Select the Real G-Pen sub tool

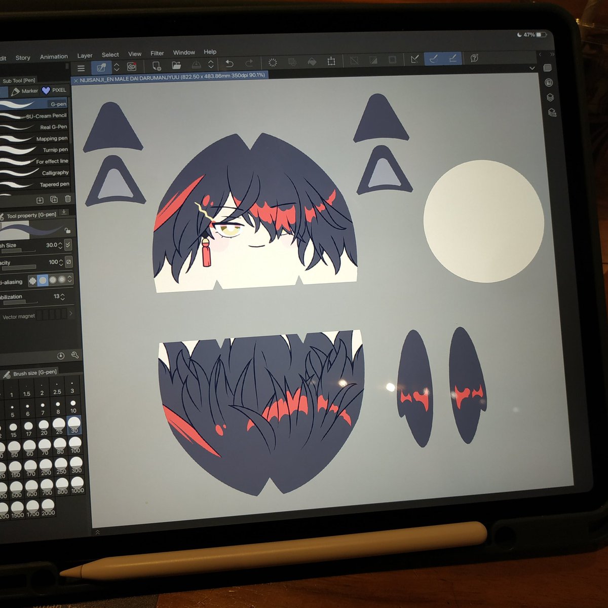33,127
